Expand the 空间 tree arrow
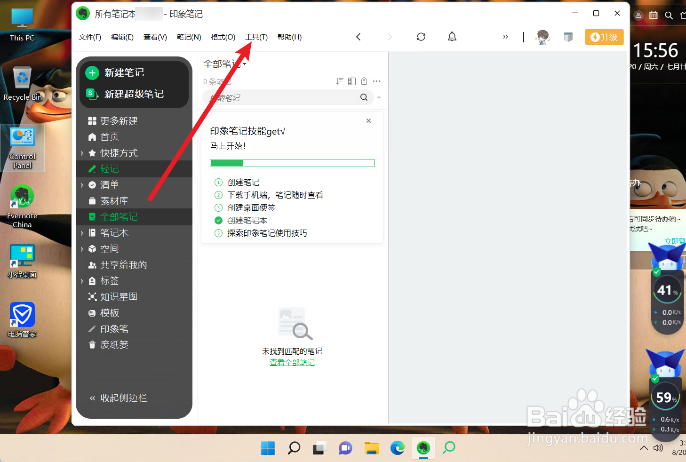The width and height of the screenshot is (686, 462). [x=82, y=249]
